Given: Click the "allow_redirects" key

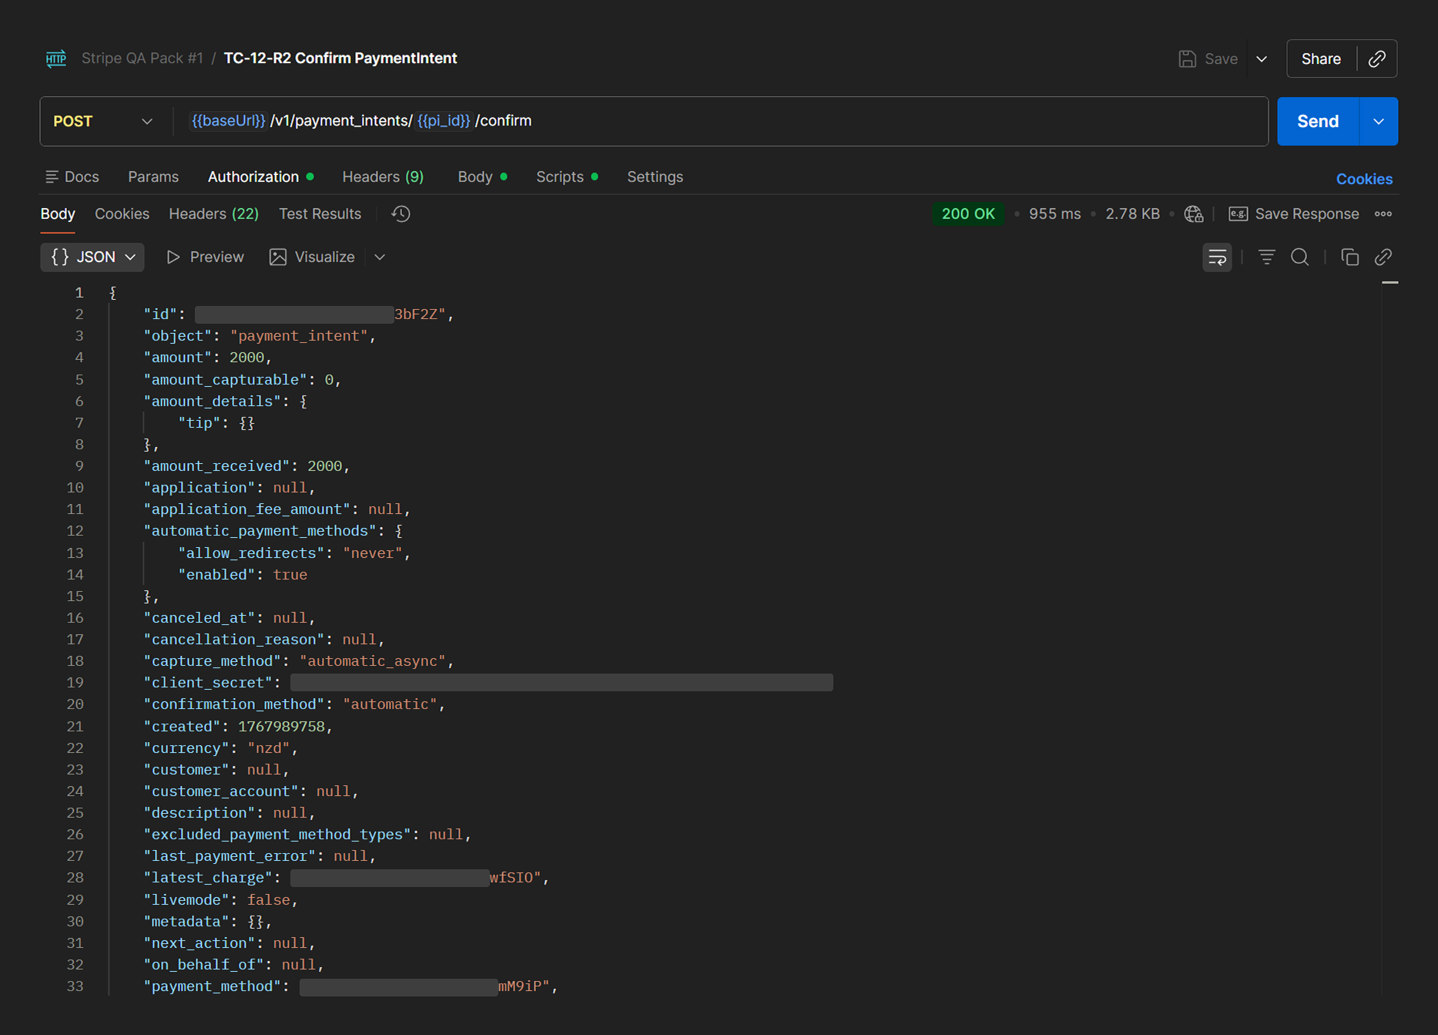Looking at the screenshot, I should pyautogui.click(x=252, y=553).
